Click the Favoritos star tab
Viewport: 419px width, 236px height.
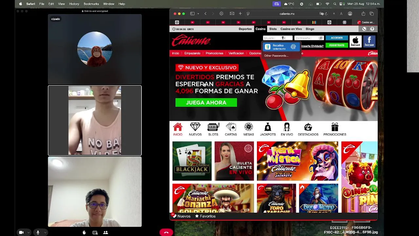pos(205,216)
